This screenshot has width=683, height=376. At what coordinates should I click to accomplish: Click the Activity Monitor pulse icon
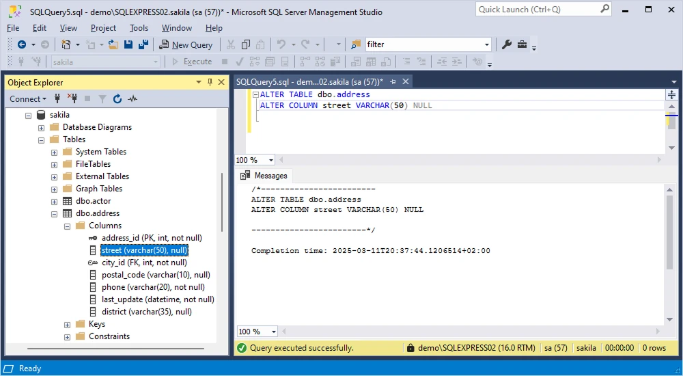pos(133,99)
